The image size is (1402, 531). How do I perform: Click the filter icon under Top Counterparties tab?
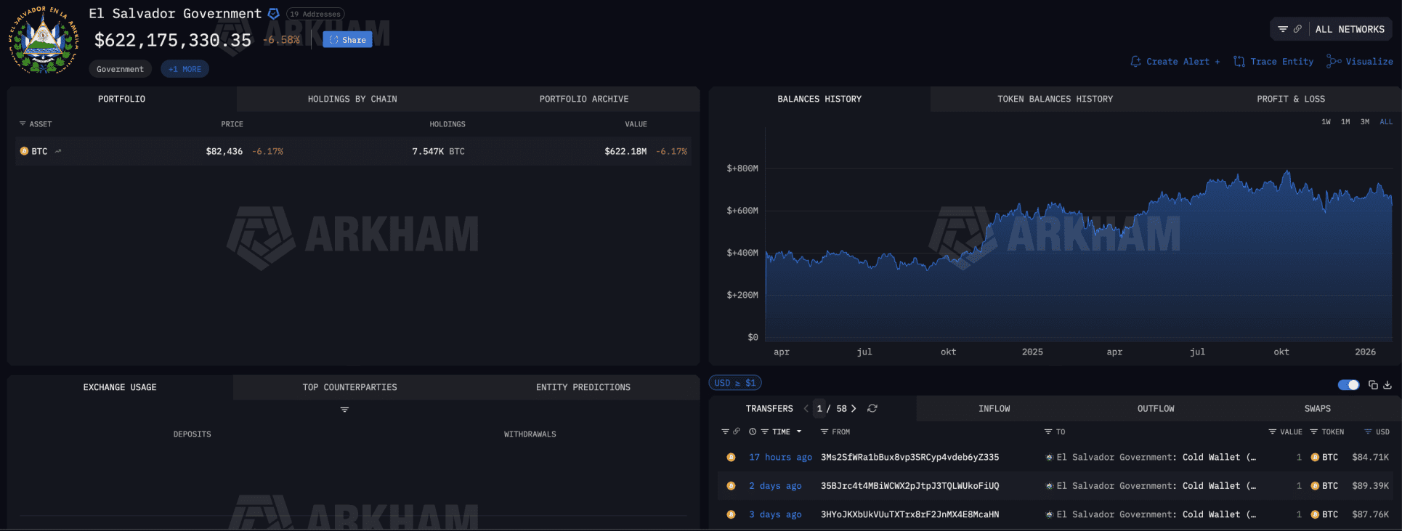(x=344, y=410)
